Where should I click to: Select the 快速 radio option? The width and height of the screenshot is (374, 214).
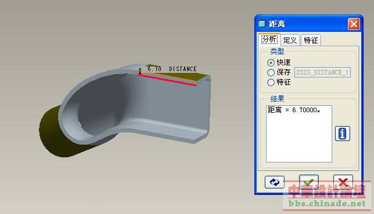271,62
